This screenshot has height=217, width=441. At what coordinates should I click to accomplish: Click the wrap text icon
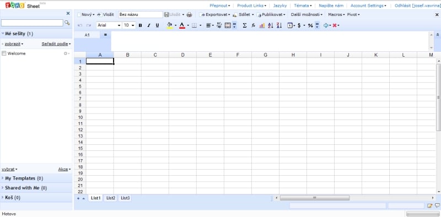219,25
